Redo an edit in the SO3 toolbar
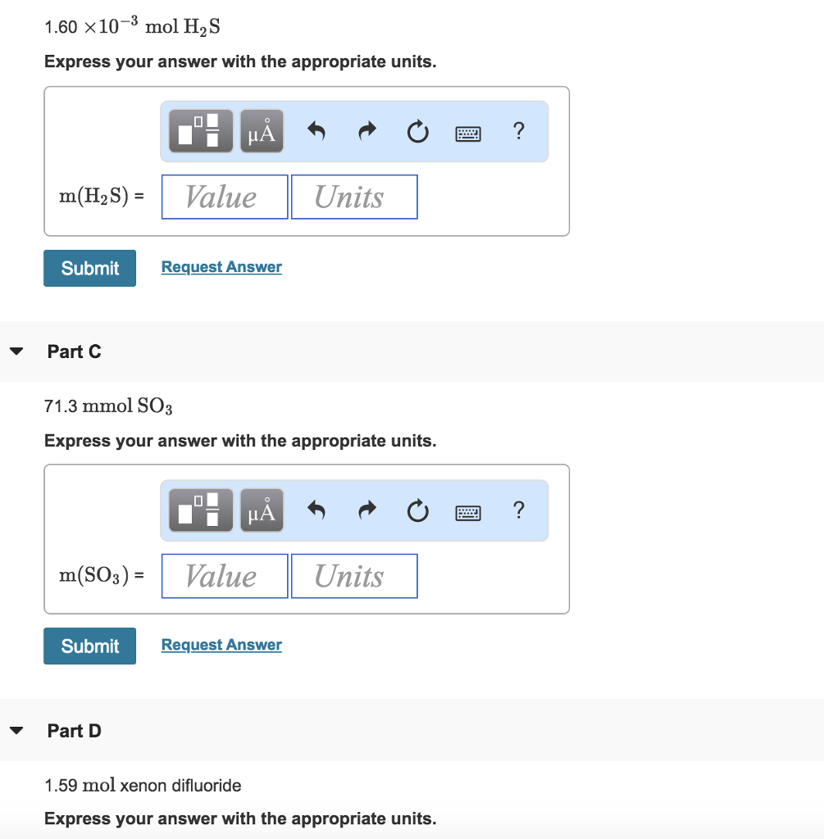Screen dimensions: 824x839 tap(366, 510)
